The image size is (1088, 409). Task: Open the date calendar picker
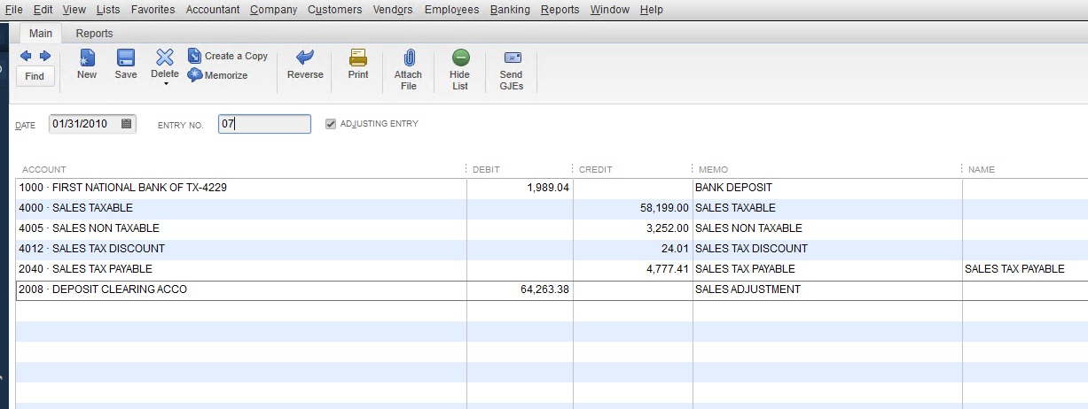tap(127, 124)
